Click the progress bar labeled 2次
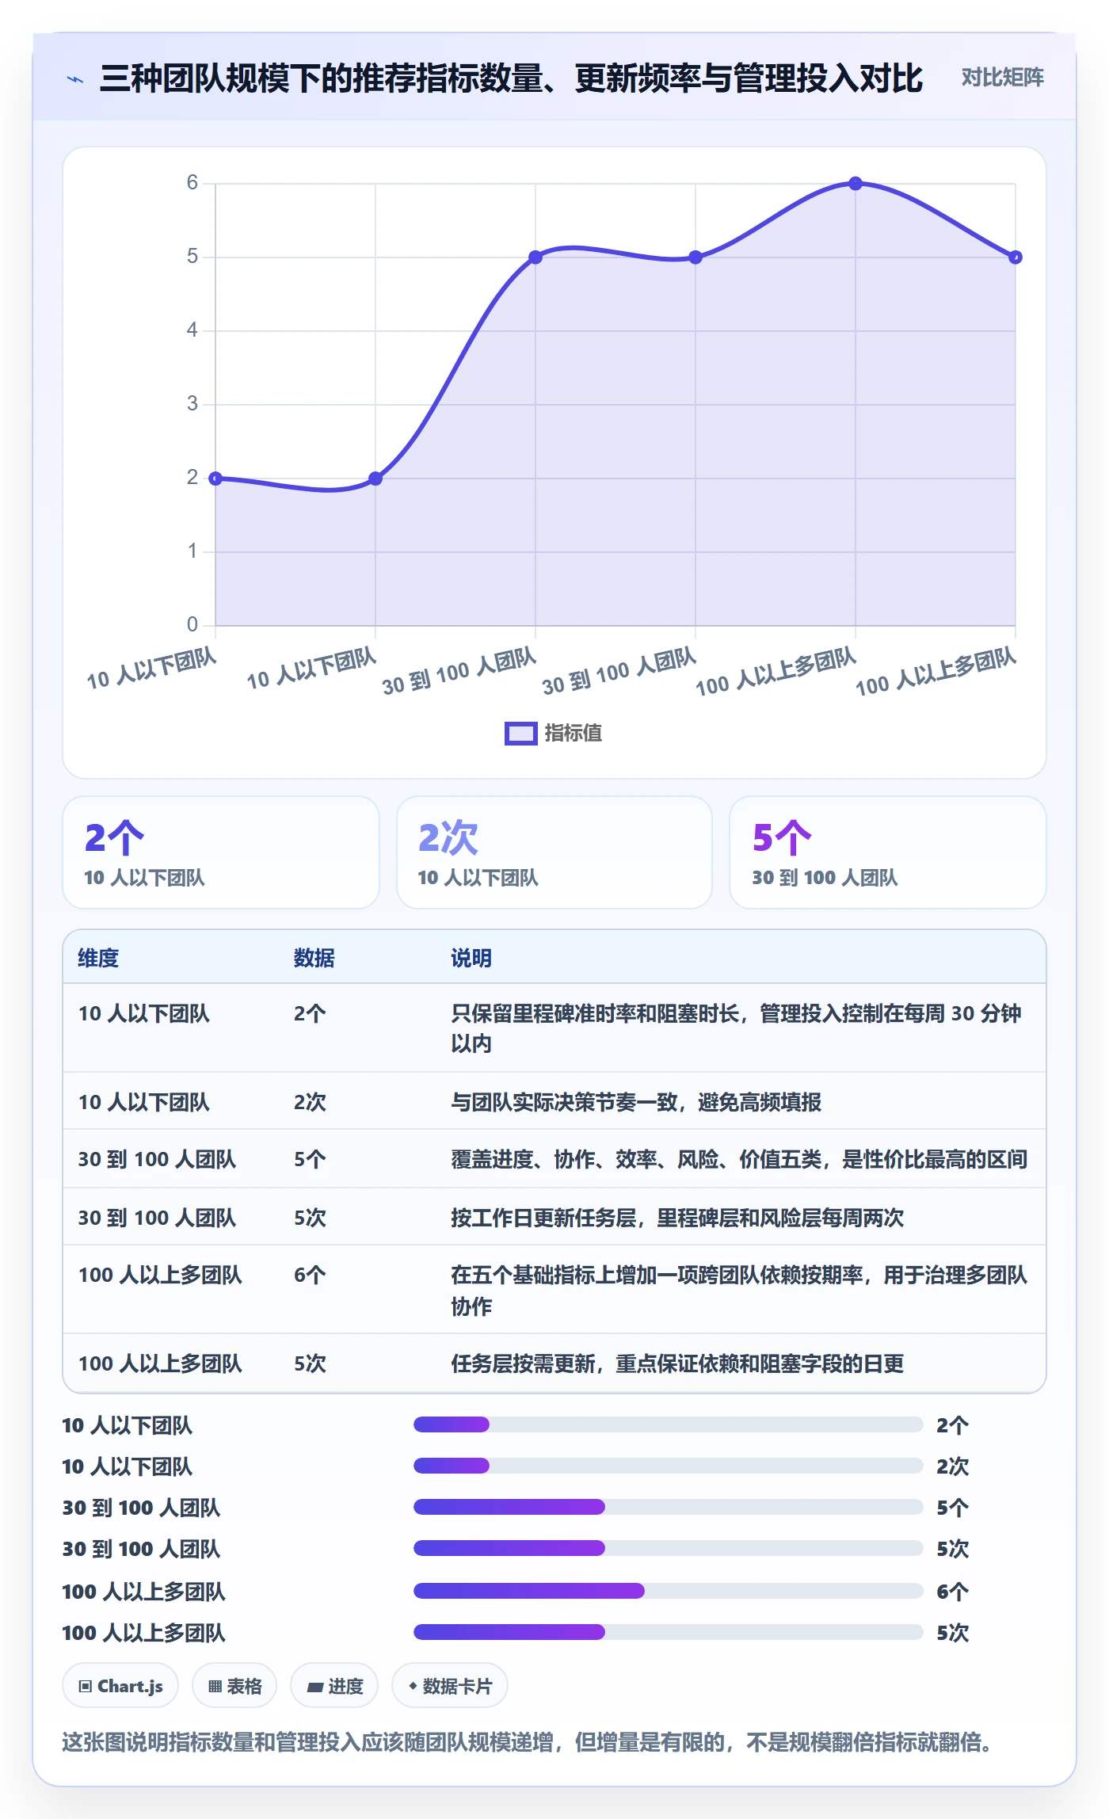The height and width of the screenshot is (1819, 1109). 669,1466
